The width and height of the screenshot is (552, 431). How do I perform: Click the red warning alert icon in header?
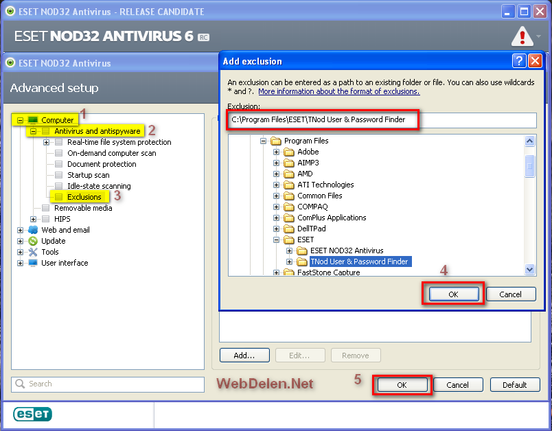tap(522, 36)
